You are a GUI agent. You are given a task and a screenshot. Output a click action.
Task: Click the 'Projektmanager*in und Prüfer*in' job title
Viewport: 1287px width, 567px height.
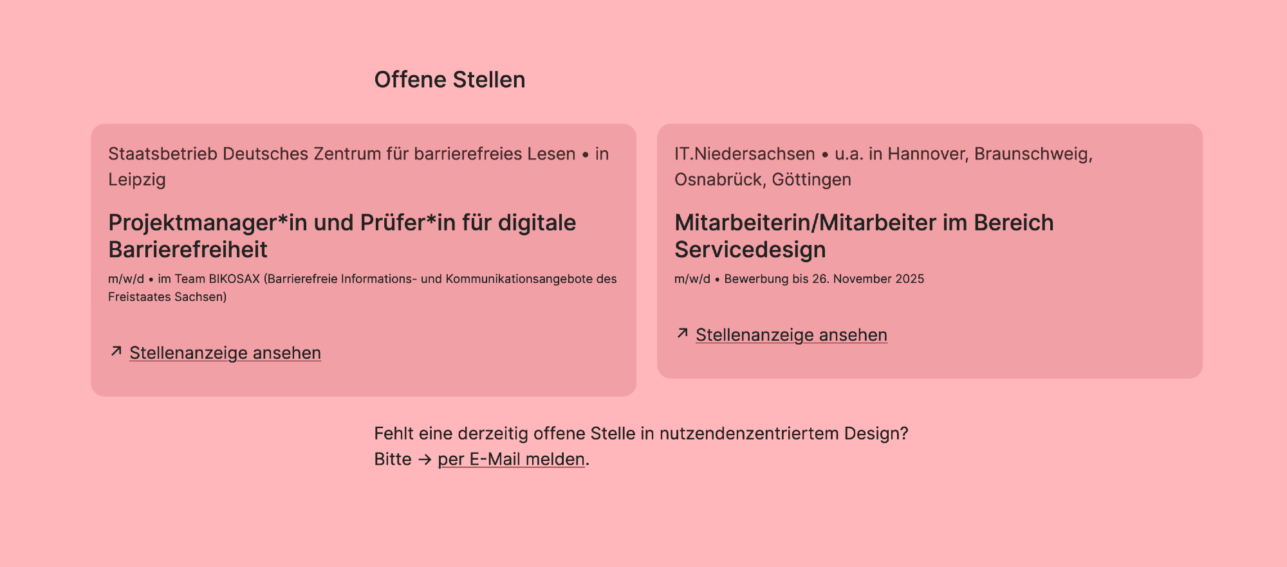click(342, 236)
